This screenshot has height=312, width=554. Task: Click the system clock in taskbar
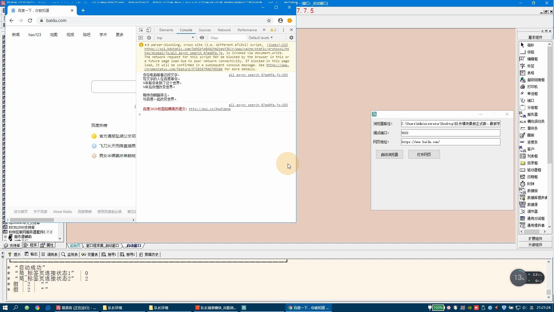coord(544,308)
